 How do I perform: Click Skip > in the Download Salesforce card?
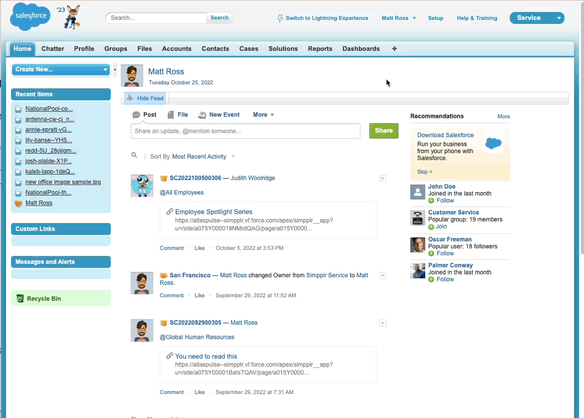425,172
